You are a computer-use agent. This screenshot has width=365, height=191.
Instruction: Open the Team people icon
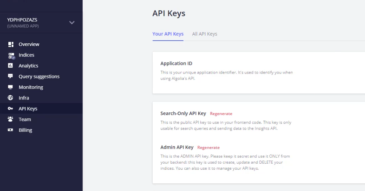pyautogui.click(x=11, y=119)
